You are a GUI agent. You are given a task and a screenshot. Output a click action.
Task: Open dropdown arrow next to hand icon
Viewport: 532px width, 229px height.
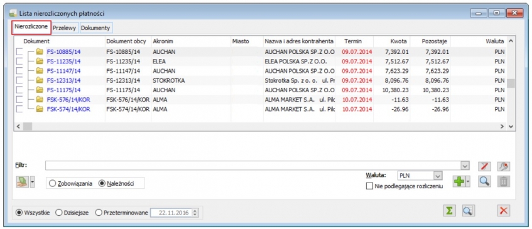coord(32,182)
